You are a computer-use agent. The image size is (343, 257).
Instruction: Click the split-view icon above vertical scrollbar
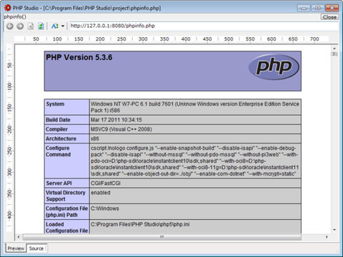(334, 54)
